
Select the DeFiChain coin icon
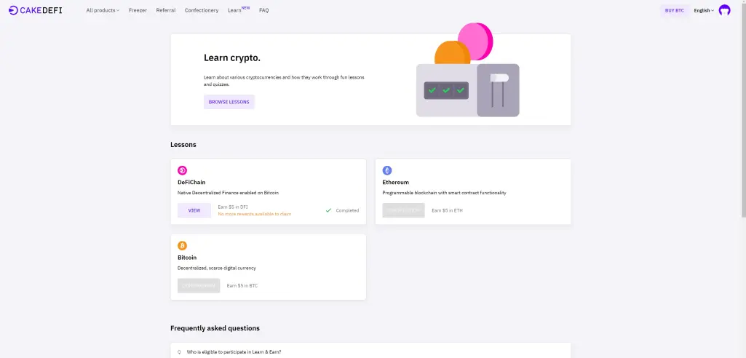[x=182, y=170]
